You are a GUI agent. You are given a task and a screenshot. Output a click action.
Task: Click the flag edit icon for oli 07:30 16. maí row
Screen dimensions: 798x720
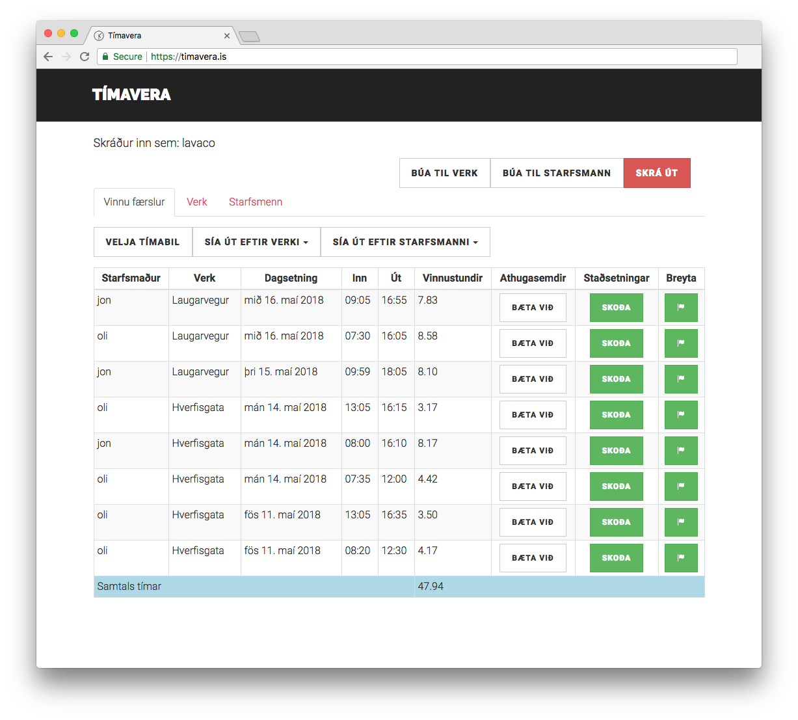point(681,343)
